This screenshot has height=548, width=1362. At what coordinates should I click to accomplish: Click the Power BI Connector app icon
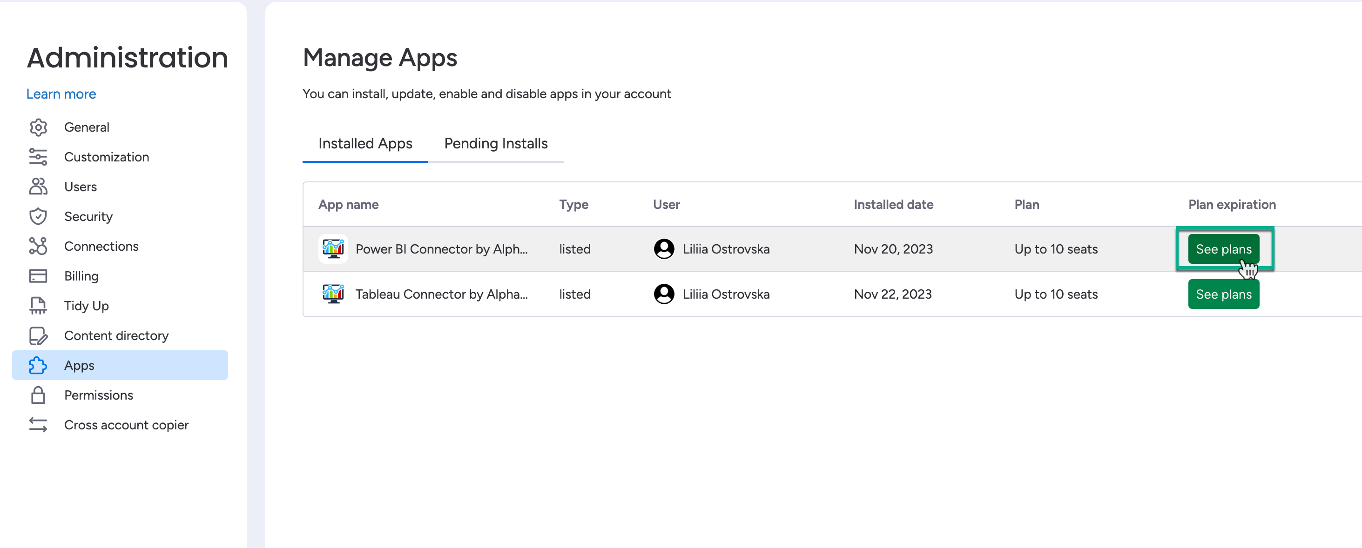pos(333,249)
